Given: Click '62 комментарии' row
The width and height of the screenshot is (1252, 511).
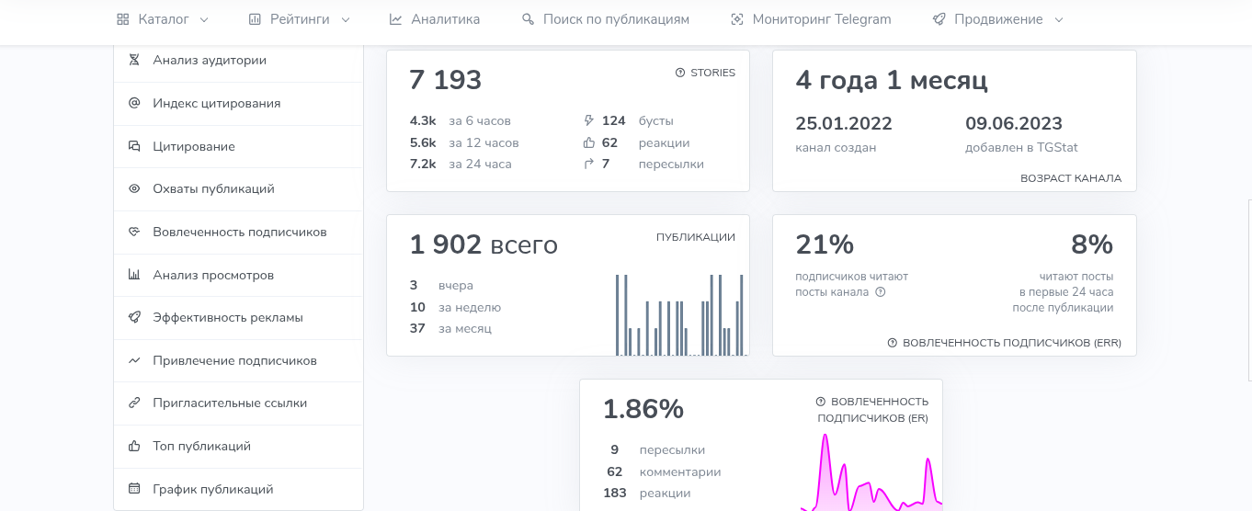Looking at the screenshot, I should (x=664, y=471).
